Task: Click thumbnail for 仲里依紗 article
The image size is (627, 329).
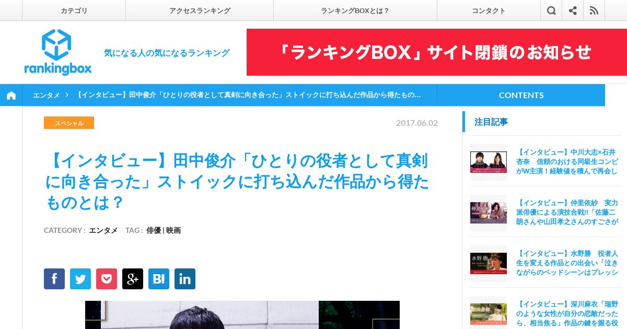Action: tap(489, 213)
